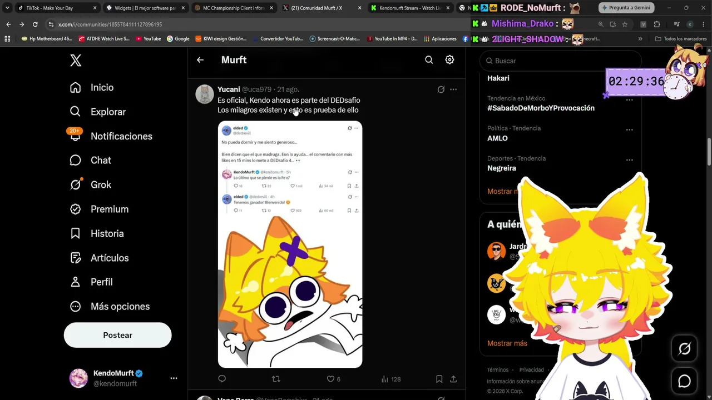Click the Pregunta a Gemini button
This screenshot has height=400, width=712.
tap(627, 8)
